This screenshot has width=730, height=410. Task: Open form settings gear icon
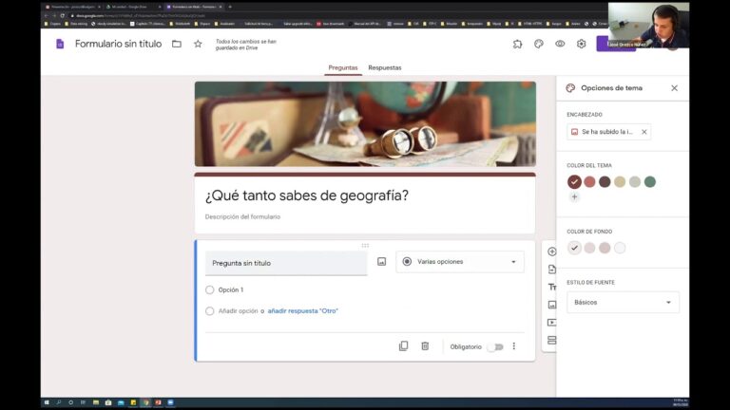coord(581,44)
